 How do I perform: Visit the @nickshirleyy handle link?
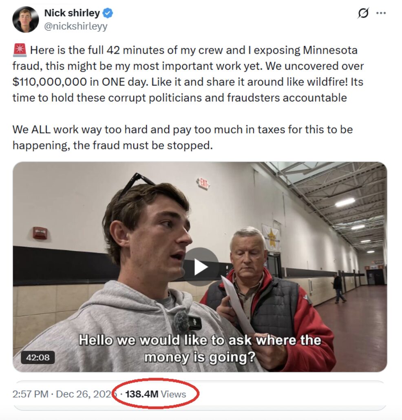75,27
